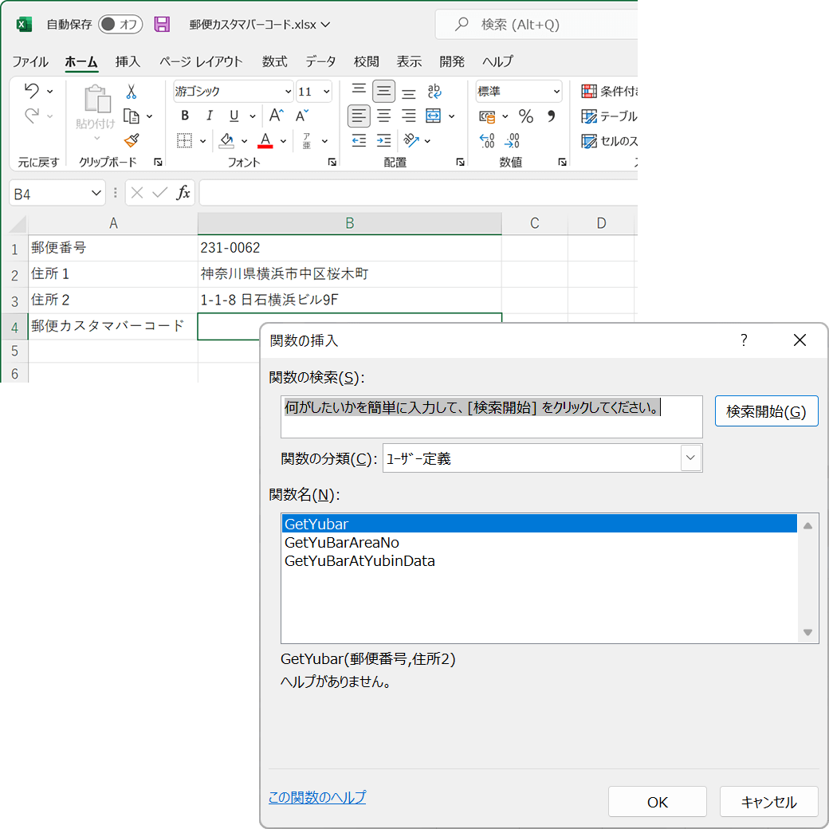Toggle wrap text in the alignment group
Viewport: 829px width, 829px height.
434,91
